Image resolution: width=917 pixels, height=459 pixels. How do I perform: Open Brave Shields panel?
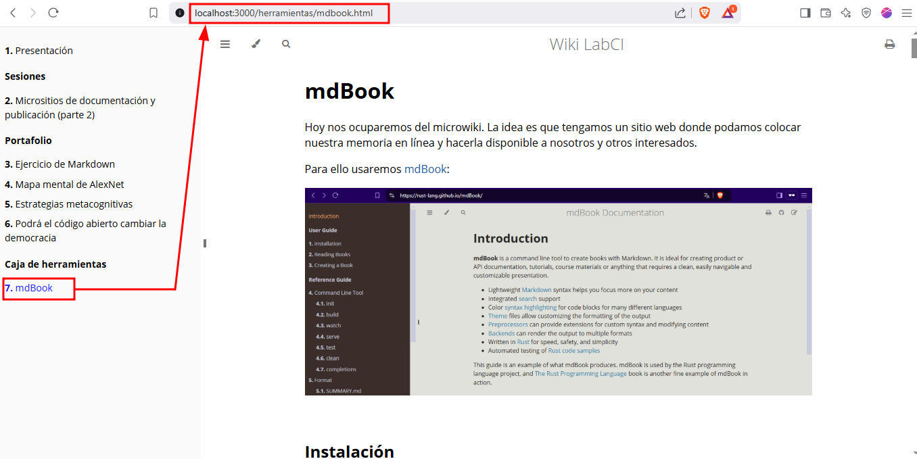[705, 13]
